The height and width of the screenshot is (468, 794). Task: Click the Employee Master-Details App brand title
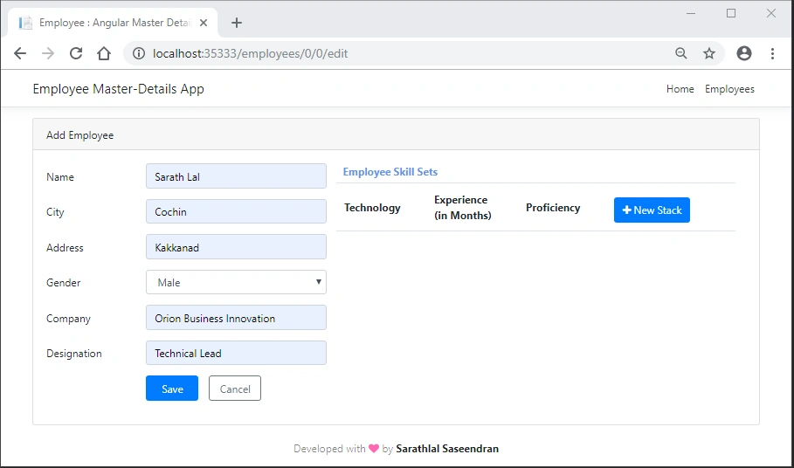click(x=119, y=89)
